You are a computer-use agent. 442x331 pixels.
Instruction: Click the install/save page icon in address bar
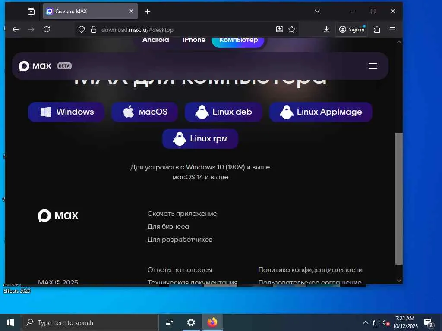point(279,29)
